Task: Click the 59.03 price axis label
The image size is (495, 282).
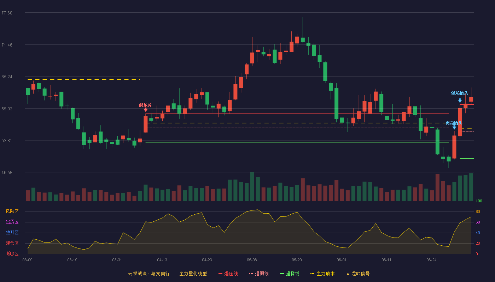Action: pos(7,109)
